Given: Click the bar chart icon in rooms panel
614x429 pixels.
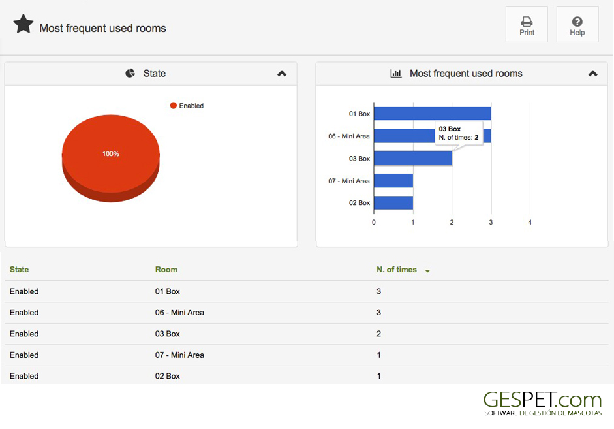Looking at the screenshot, I should point(396,73).
